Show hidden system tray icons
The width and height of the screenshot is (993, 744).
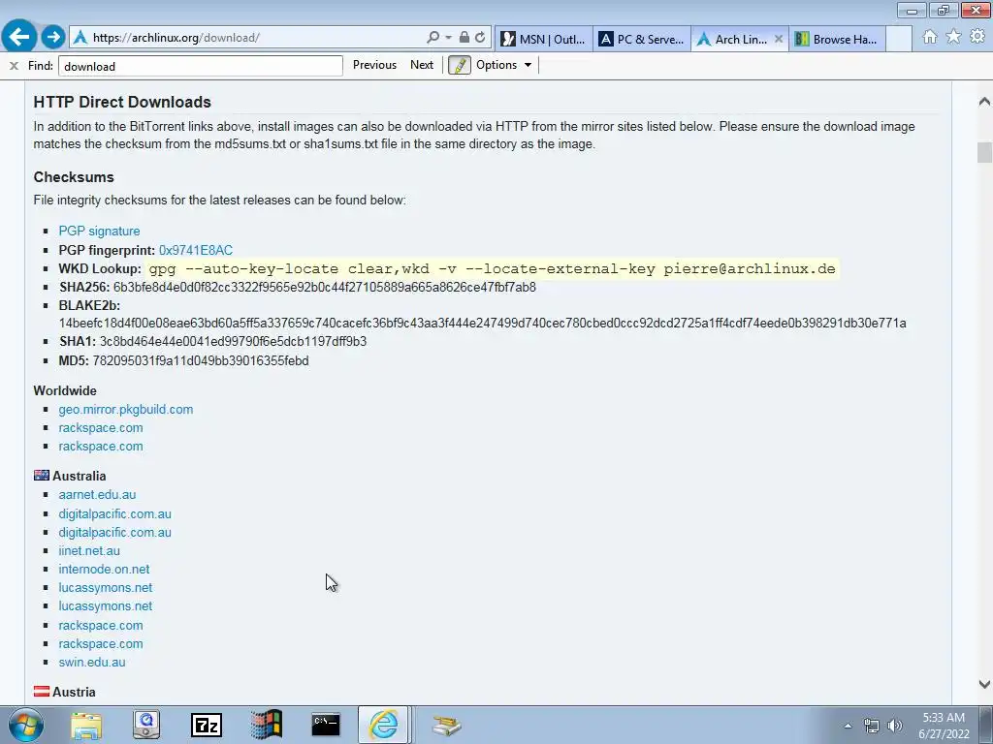click(848, 726)
